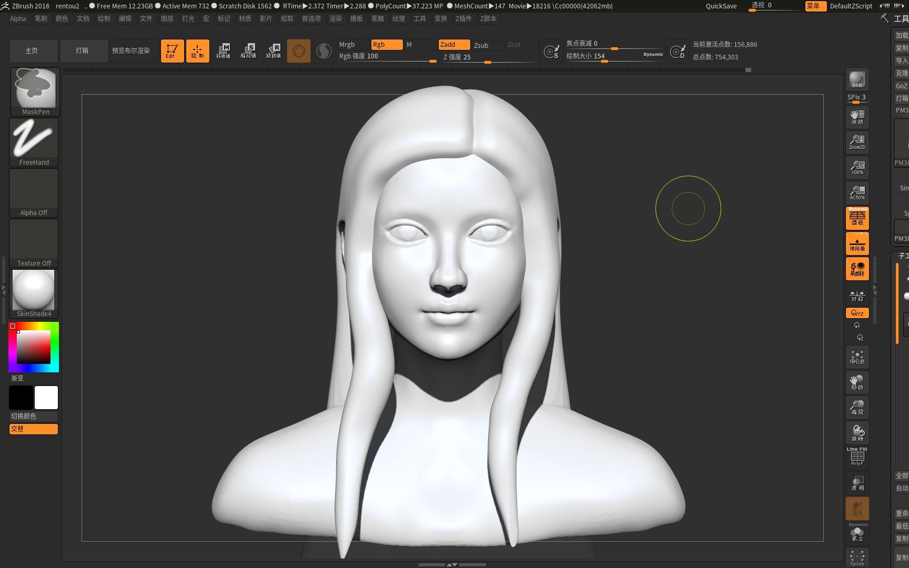This screenshot has width=909, height=568.
Task: Open the MaskPen brush selector
Action: (x=35, y=92)
